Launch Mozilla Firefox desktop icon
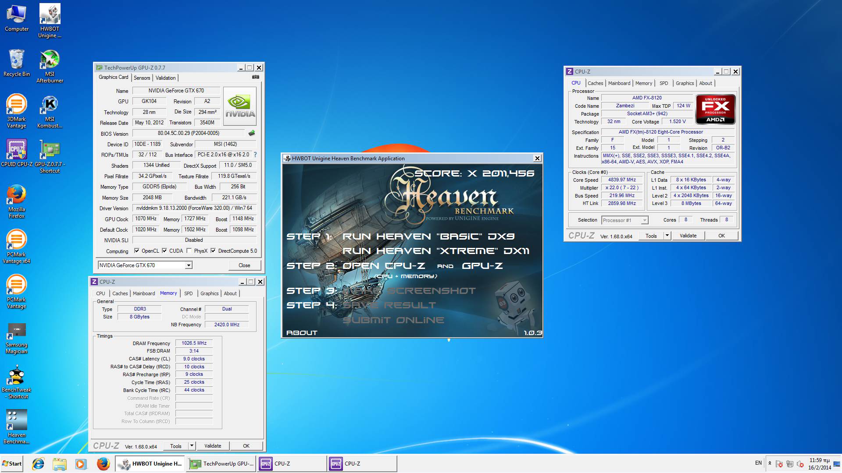This screenshot has width=842, height=473. [17, 202]
